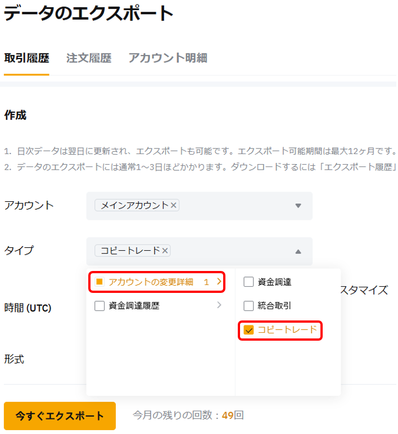Remove the メインアカウント tag with its ×
This screenshot has height=434, width=398.
tap(174, 206)
